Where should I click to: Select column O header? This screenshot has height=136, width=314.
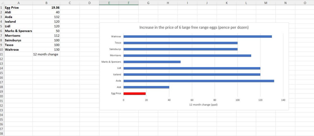coord(305,3)
